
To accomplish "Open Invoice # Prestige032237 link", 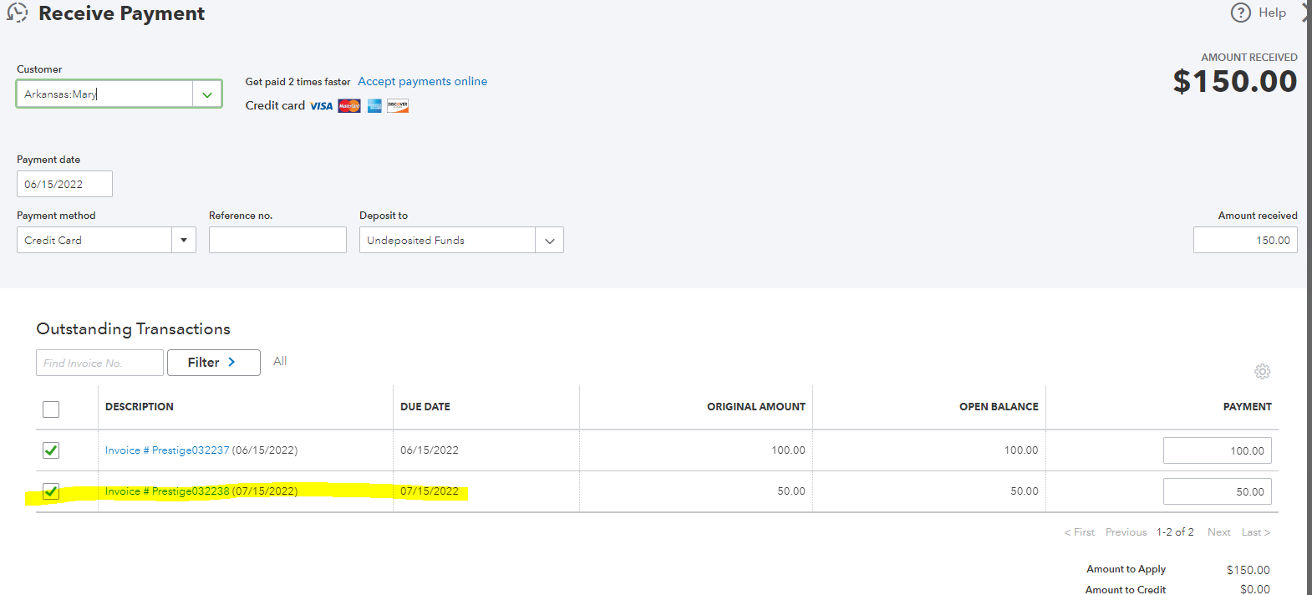I will tap(167, 450).
